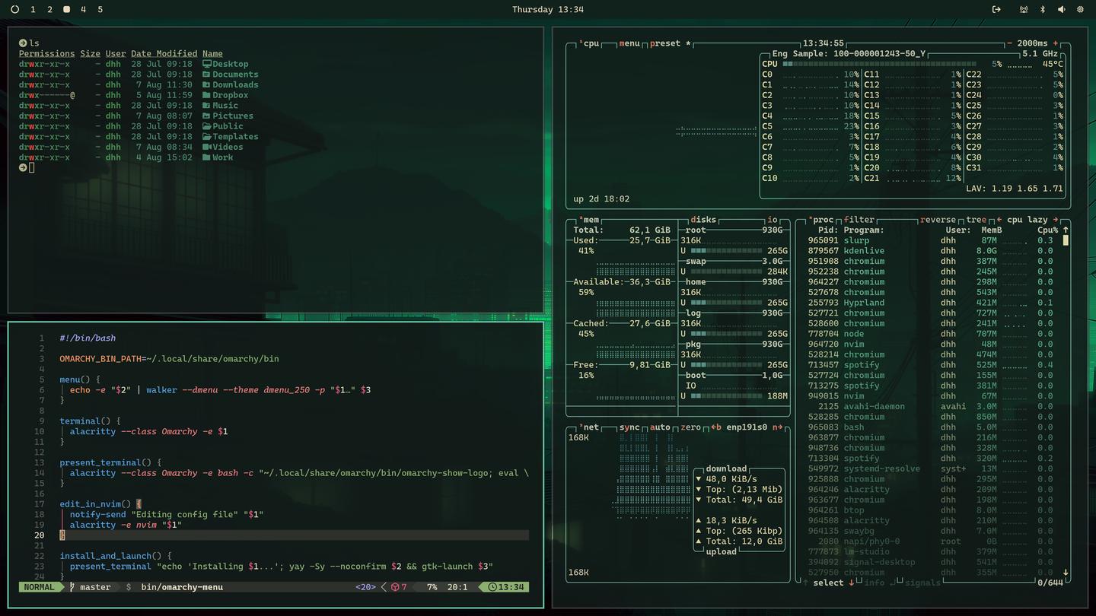Click the 0/644 scroll indicator in proc panel
This screenshot has width=1096, height=616.
tap(1051, 583)
